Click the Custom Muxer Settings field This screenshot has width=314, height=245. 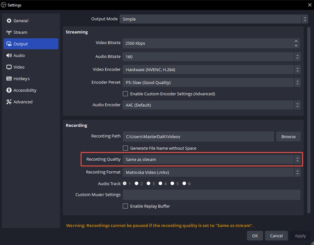(x=212, y=195)
